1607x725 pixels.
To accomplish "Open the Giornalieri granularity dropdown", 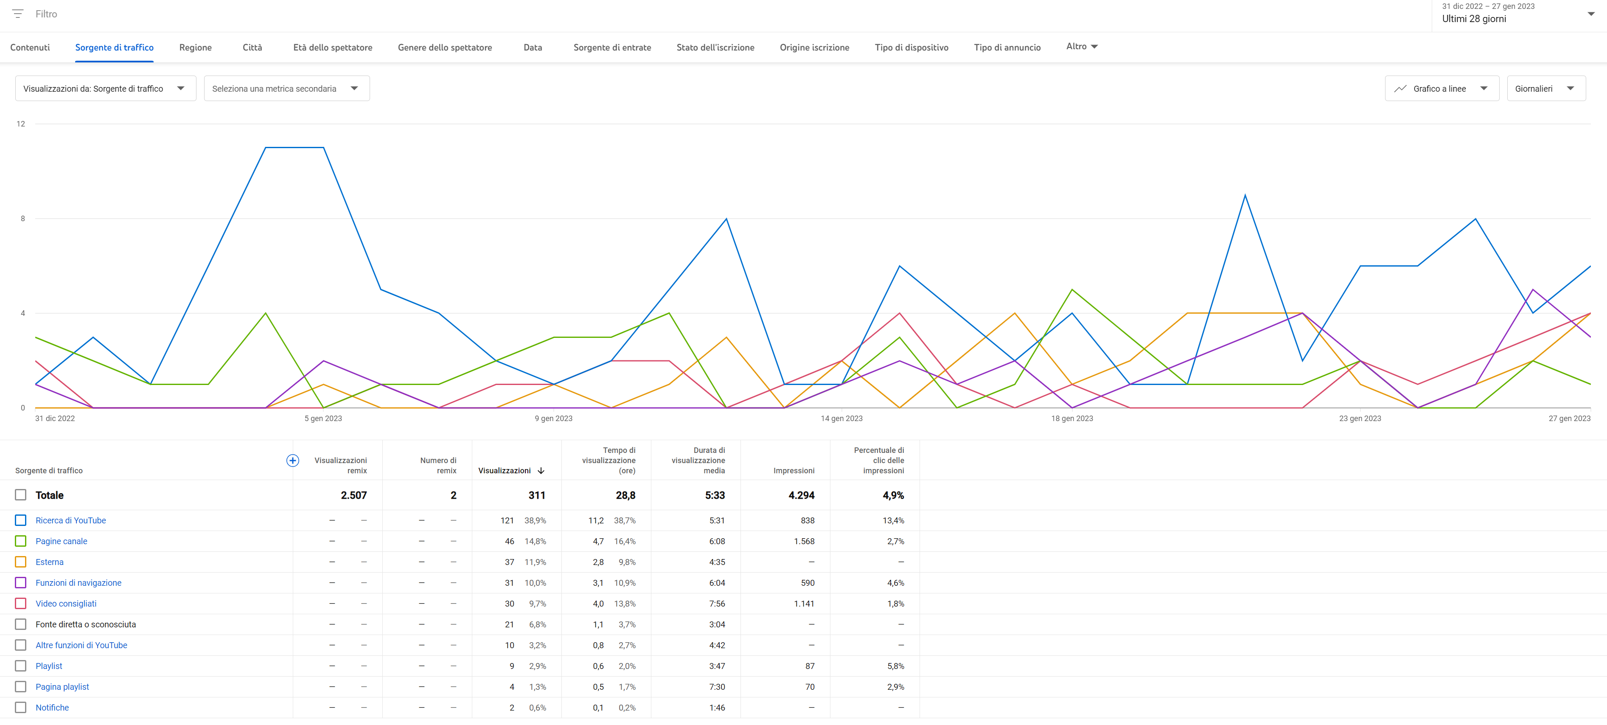I will [1546, 89].
